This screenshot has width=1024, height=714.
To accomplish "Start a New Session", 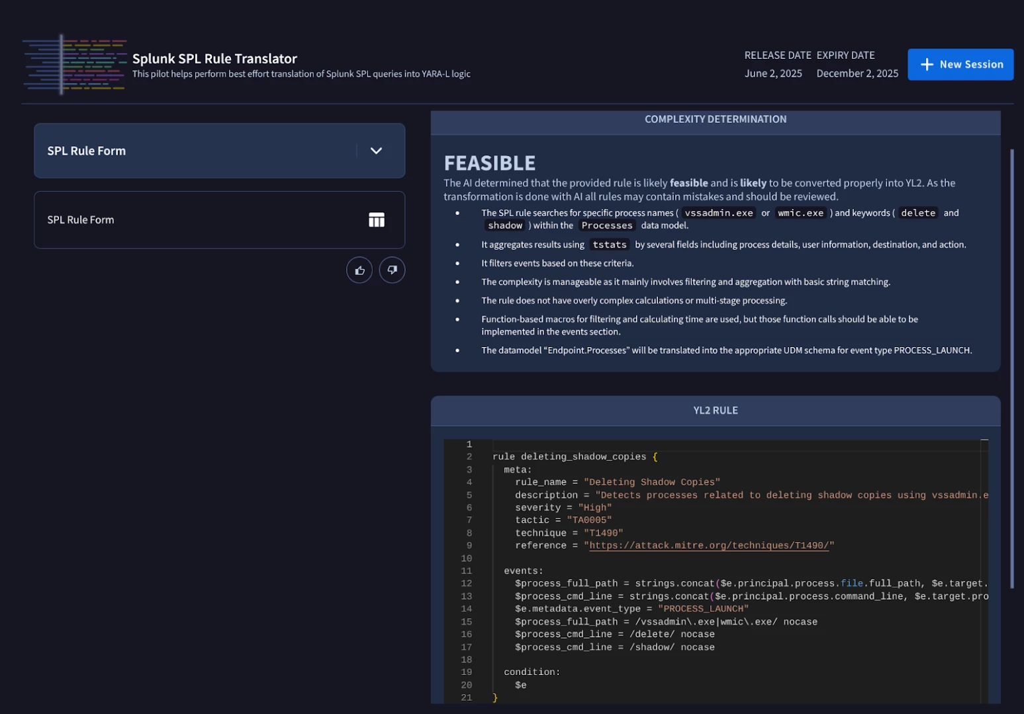I will coord(960,64).
